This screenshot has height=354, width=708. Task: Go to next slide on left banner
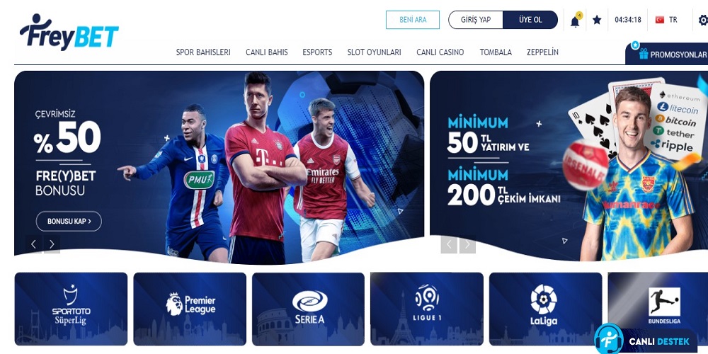coord(52,244)
